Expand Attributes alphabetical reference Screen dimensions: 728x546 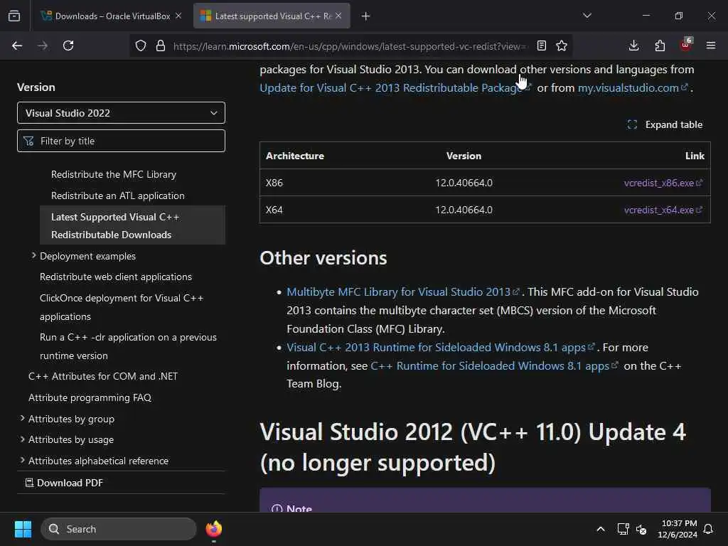[x=22, y=460]
